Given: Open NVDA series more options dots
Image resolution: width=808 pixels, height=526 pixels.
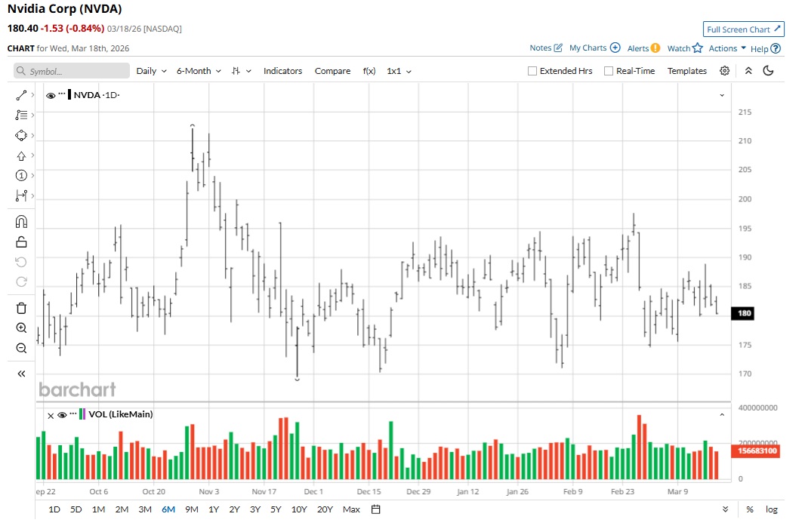Looking at the screenshot, I should click(62, 94).
